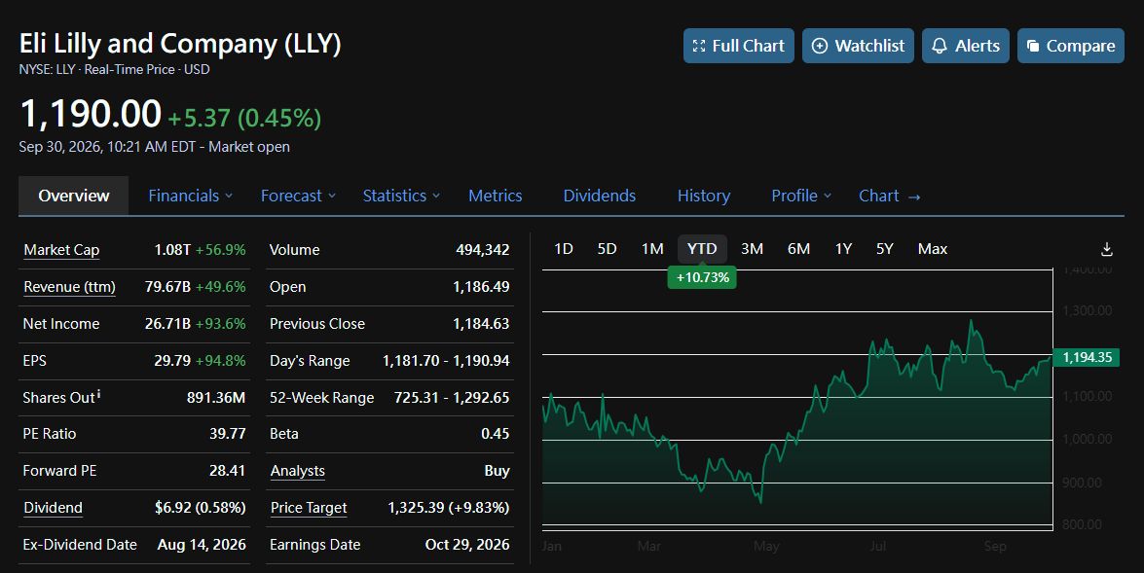Open the History tab
This screenshot has height=573, width=1144.
tap(703, 197)
